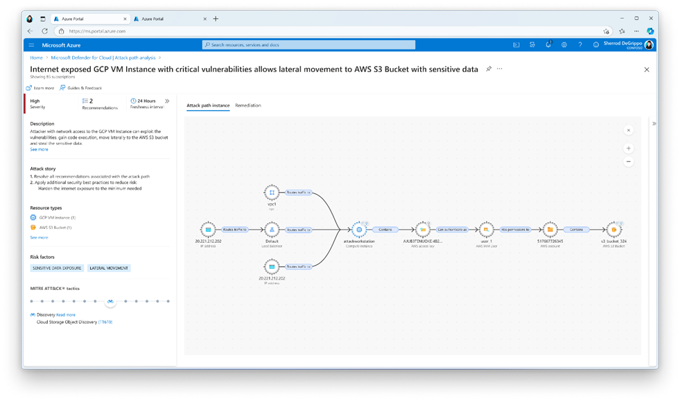Select the s3 bucket 324 node
The image size is (680, 401).
pos(613,230)
